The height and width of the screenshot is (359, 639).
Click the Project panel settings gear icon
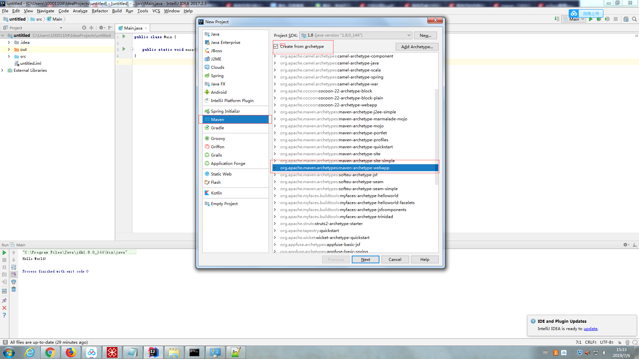(x=101, y=28)
